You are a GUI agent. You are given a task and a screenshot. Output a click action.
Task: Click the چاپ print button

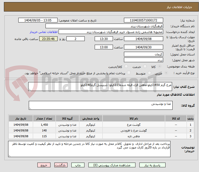click(78, 165)
